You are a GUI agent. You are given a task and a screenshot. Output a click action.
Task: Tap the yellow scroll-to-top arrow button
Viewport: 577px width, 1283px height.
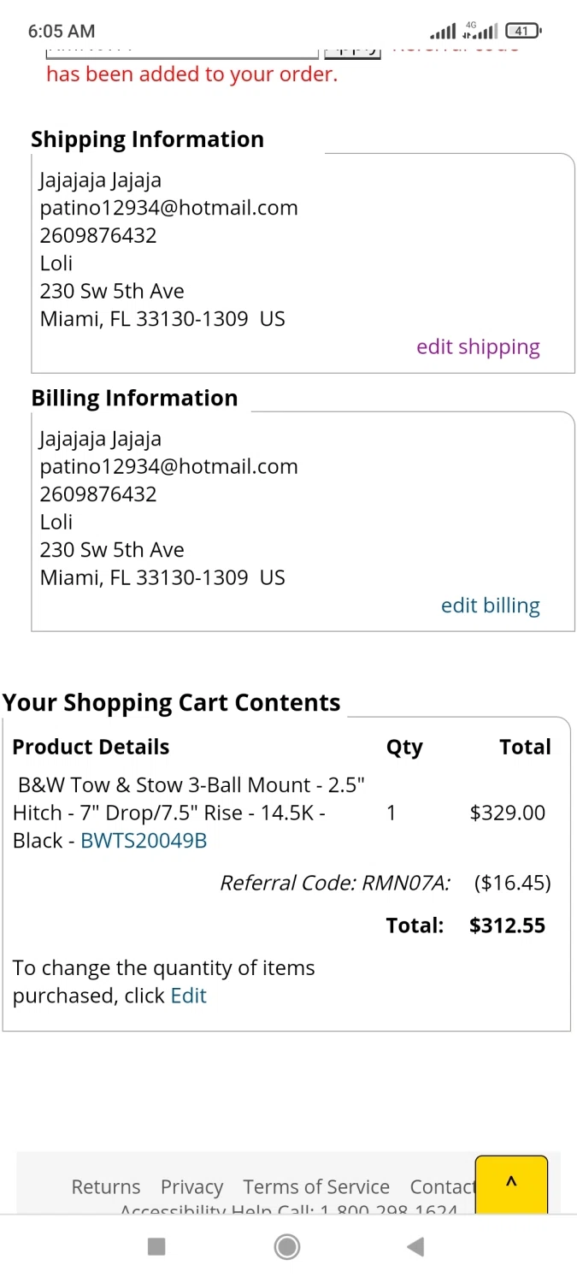(x=511, y=1184)
